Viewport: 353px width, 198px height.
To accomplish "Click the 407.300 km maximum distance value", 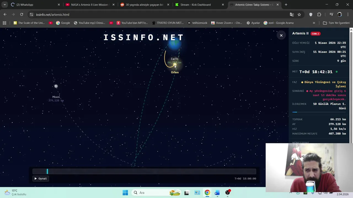I will [x=337, y=134].
